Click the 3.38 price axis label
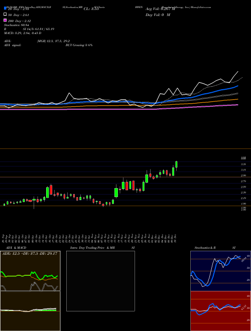Image resolution: width=251 pixels, height=331 pixels. point(243,164)
